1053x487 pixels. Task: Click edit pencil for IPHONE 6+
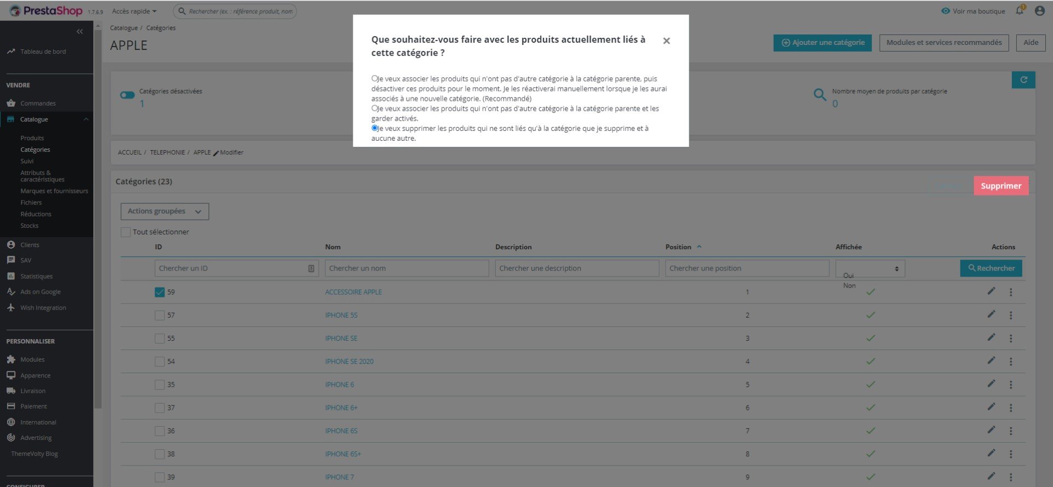click(991, 407)
